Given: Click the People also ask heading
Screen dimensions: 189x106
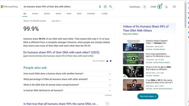Looking at the screenshot, I should coord(35,68).
